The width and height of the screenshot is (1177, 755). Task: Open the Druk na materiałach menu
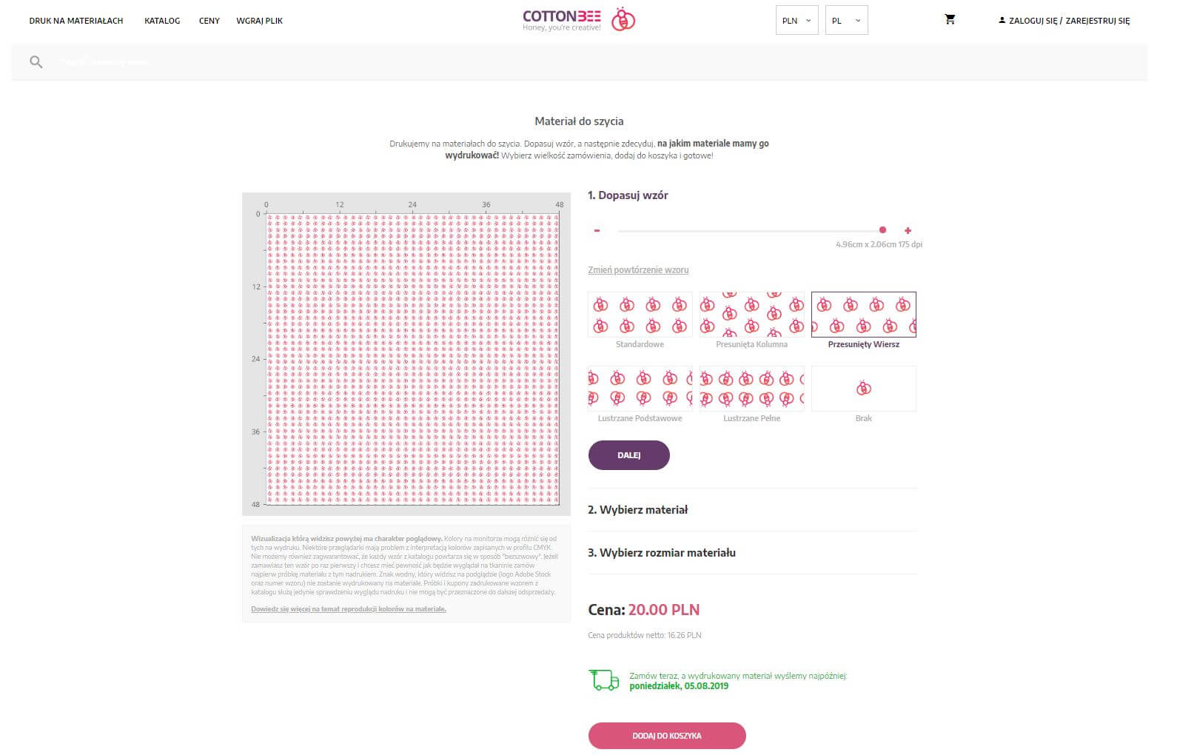76,21
